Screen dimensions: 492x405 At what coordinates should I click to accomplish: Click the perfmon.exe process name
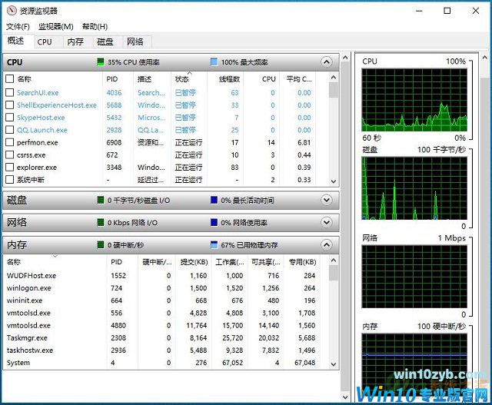click(38, 142)
